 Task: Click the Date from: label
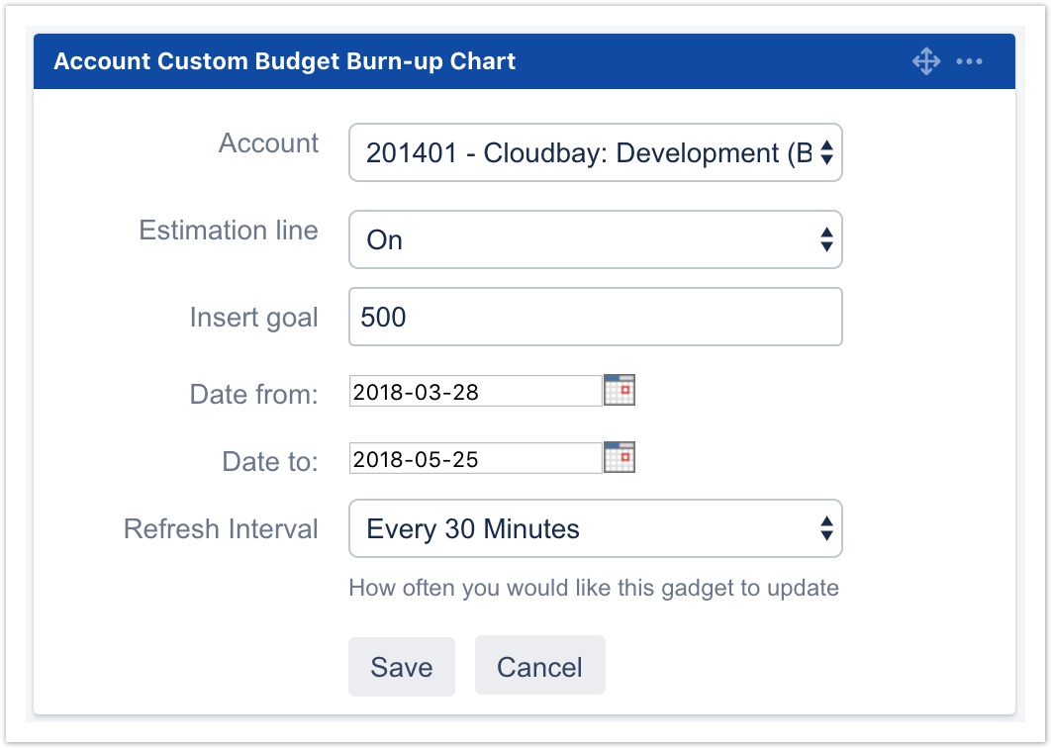tap(253, 395)
